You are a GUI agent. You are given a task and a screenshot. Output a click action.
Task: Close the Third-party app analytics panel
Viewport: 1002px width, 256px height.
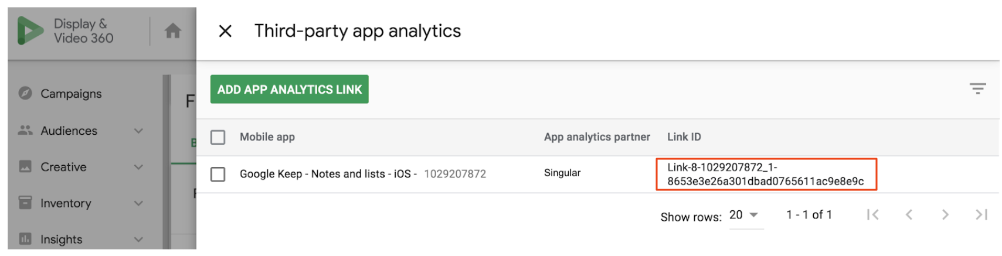pos(225,31)
